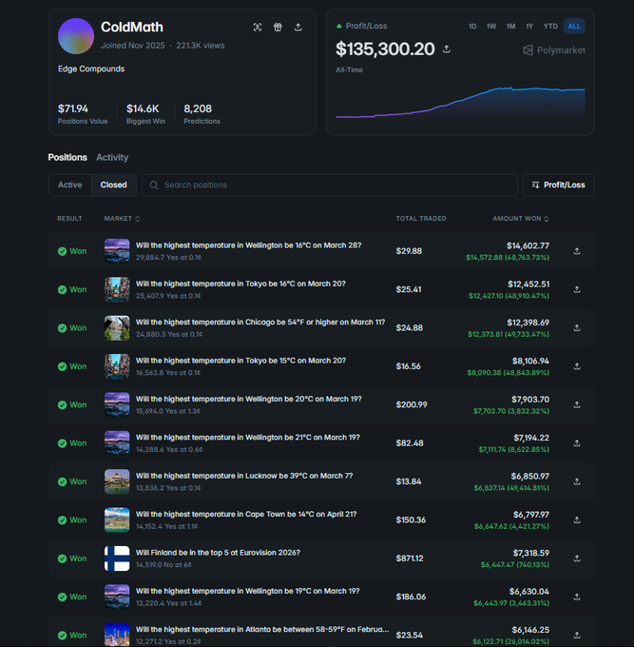
Task: Open Wellington 19°C on March 19 market
Action: [248, 591]
